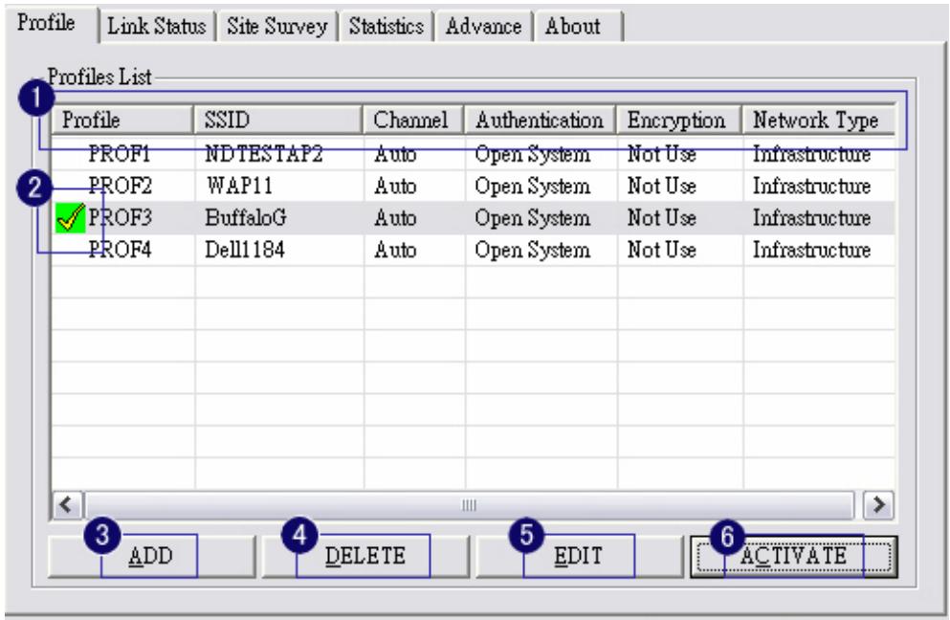Image resolution: width=950 pixels, height=620 pixels.
Task: Click the Channel column header
Action: (x=414, y=120)
